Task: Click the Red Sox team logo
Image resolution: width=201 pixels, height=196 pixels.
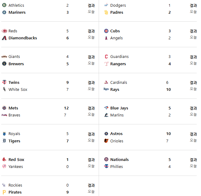Action: pyautogui.click(x=4, y=160)
